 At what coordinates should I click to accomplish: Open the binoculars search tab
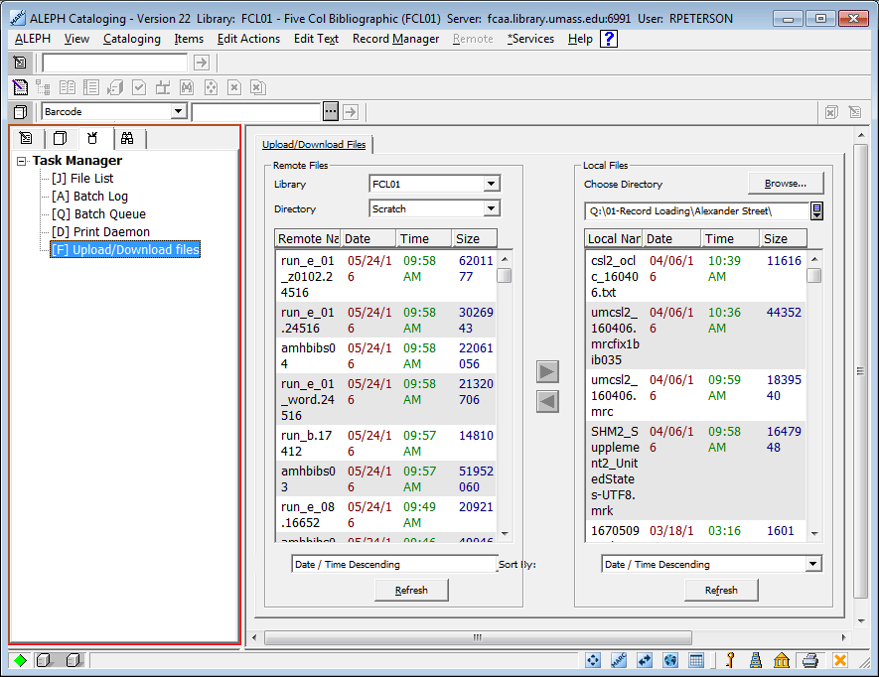pyautogui.click(x=127, y=138)
